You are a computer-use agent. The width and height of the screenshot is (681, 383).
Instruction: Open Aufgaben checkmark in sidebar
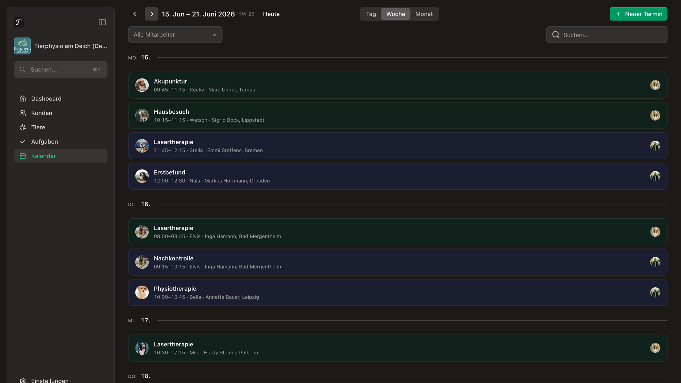pos(23,142)
